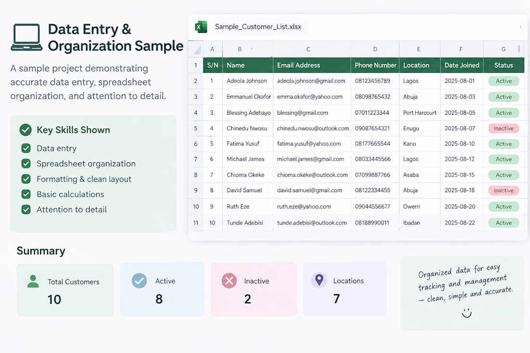The height and width of the screenshot is (353, 530).
Task: Click the Phone Number header cell
Action: click(375, 65)
